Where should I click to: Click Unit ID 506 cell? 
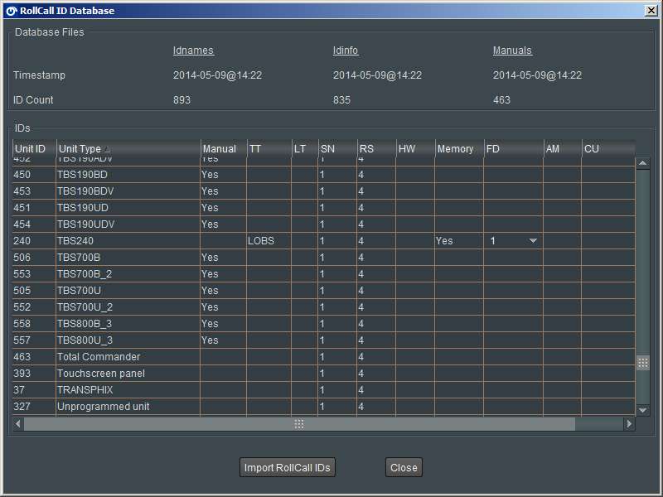click(34, 258)
